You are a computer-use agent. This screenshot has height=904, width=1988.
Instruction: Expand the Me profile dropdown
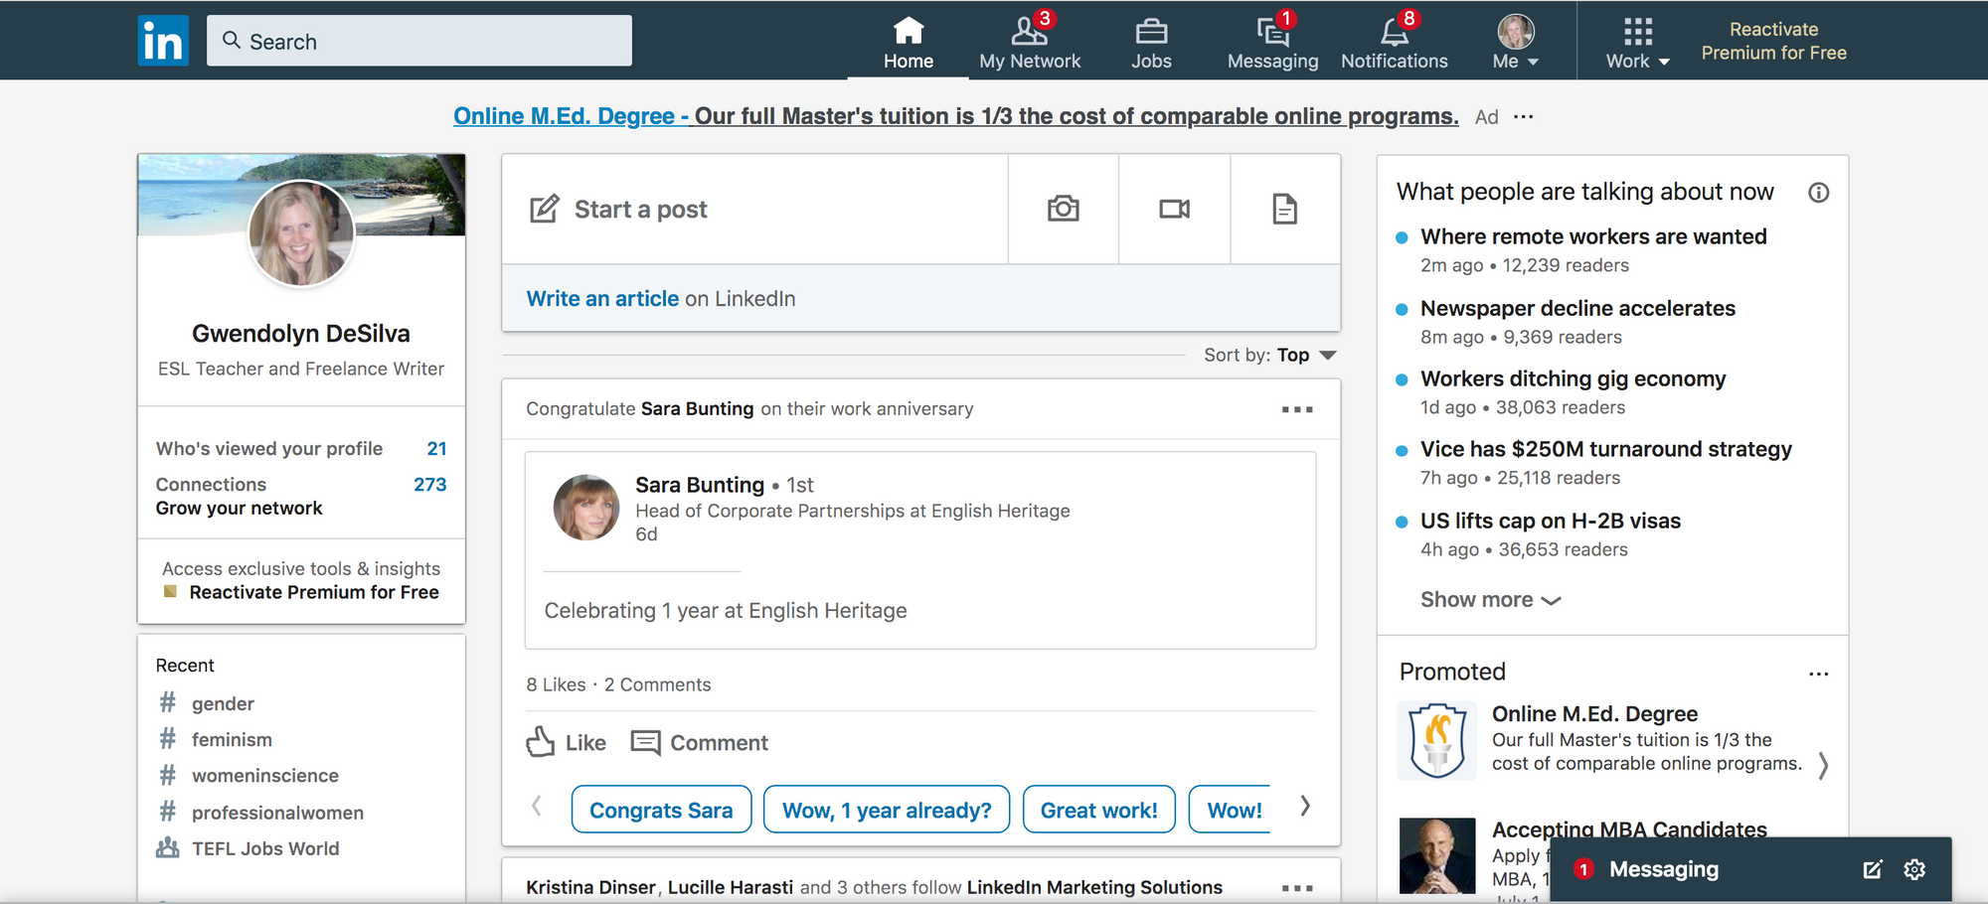point(1516,44)
